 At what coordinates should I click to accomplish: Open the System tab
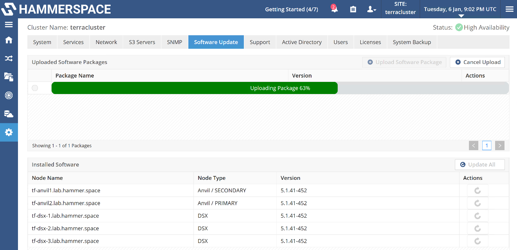click(42, 42)
